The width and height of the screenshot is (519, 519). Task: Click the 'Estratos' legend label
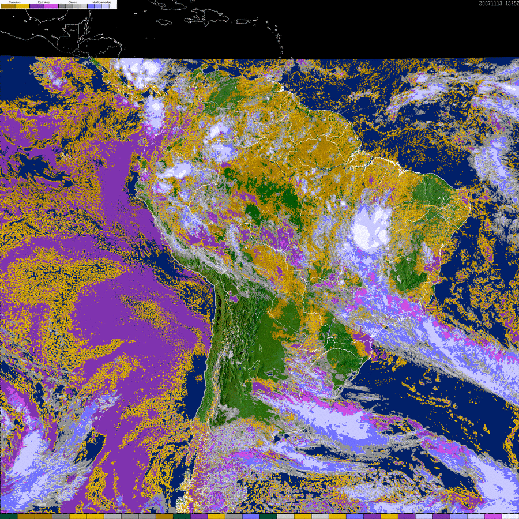(x=44, y=2)
